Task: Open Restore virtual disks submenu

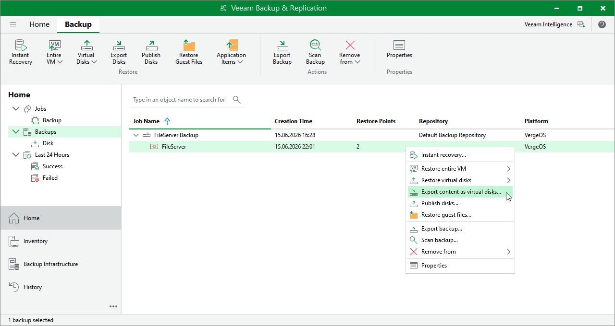Action: [x=460, y=180]
